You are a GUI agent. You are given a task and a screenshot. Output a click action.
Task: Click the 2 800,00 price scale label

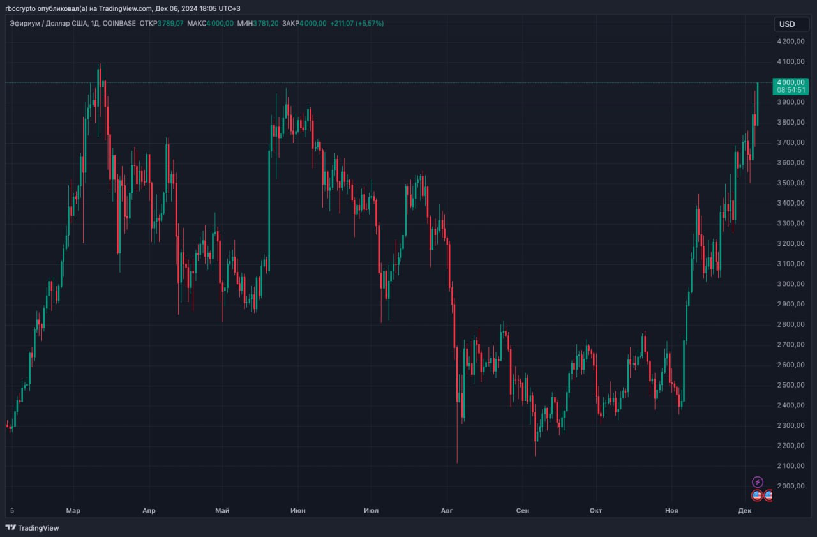(x=790, y=324)
